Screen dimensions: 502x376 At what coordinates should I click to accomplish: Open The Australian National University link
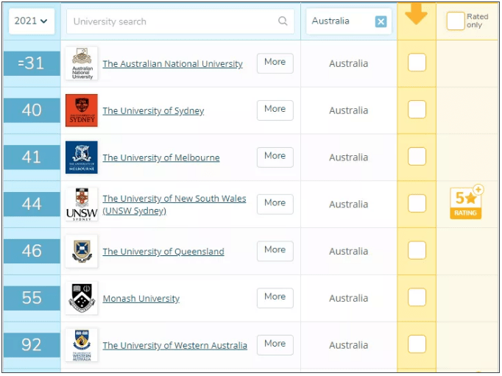(x=172, y=64)
